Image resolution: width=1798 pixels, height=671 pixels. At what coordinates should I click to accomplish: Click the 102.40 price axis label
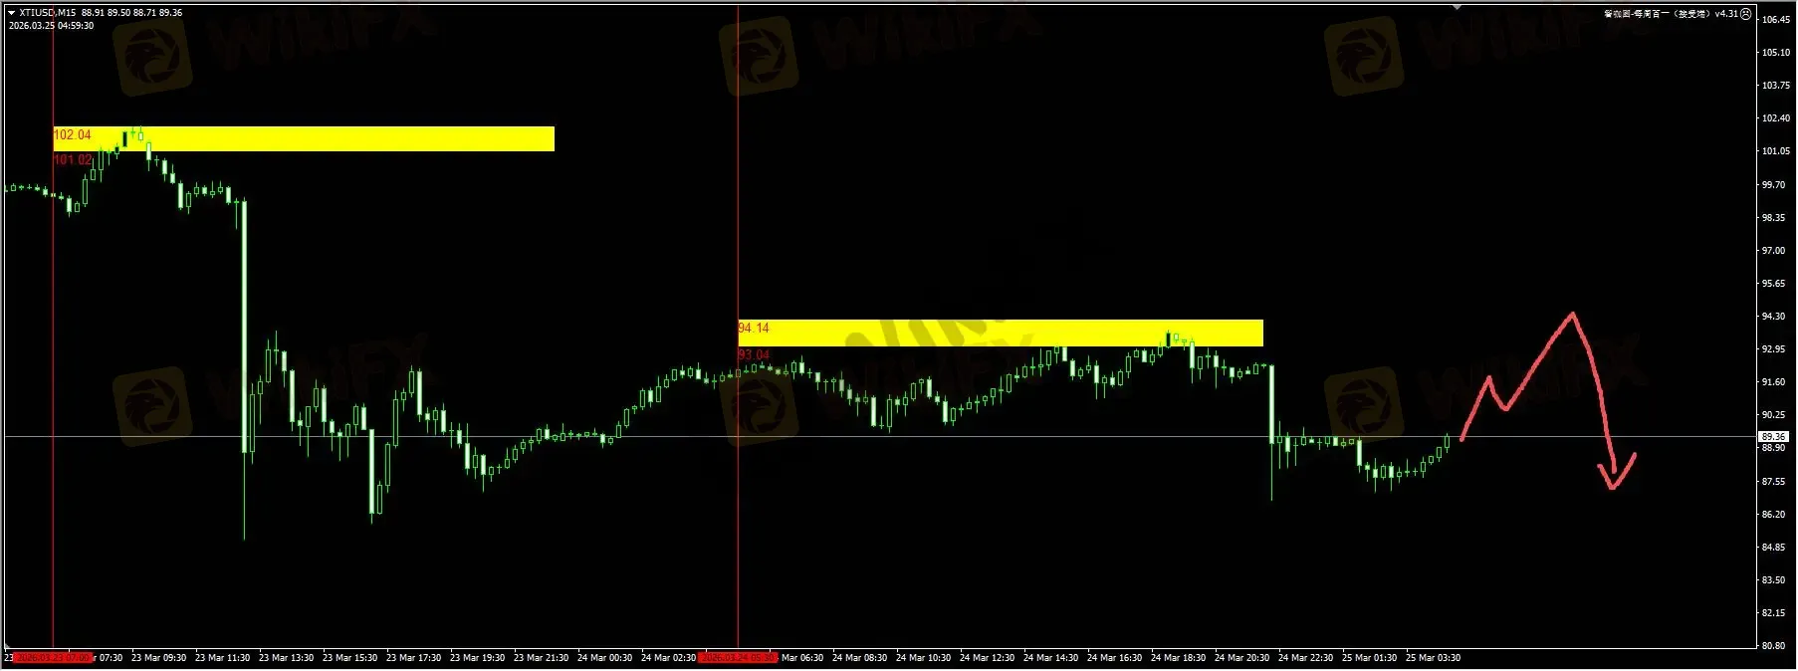(x=1775, y=118)
